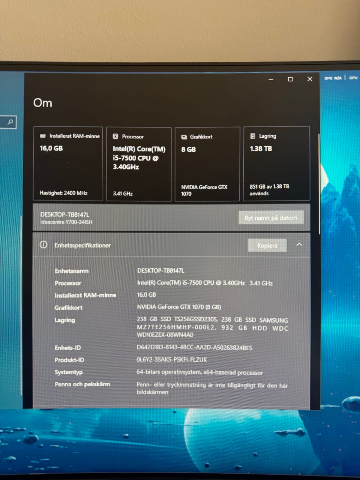
Task: Click the Penn- eller tryckinmatning value text
Action: (212, 388)
